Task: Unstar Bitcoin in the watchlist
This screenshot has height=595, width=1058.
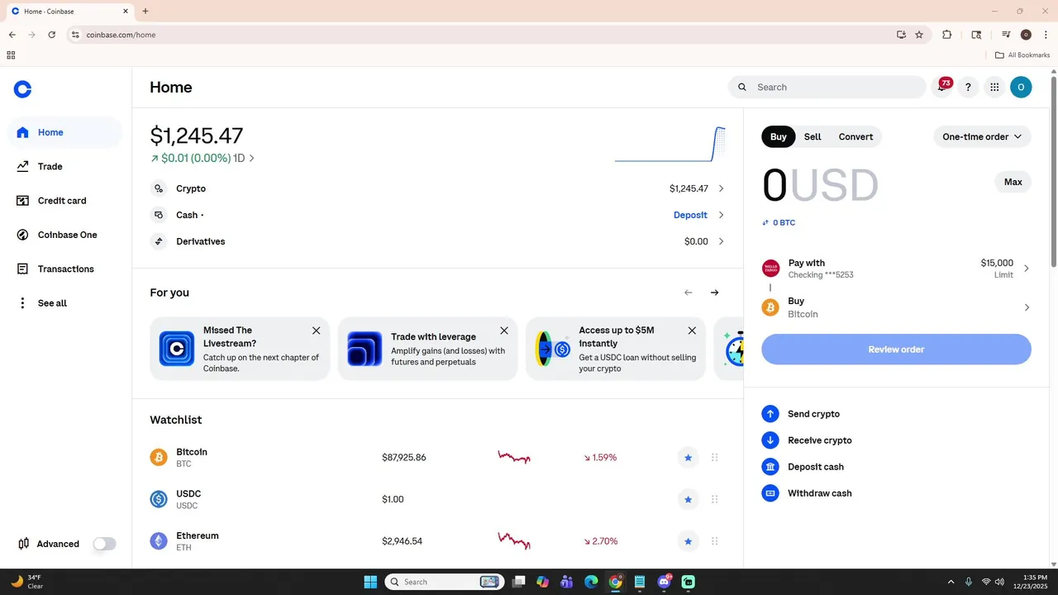Action: click(x=688, y=458)
